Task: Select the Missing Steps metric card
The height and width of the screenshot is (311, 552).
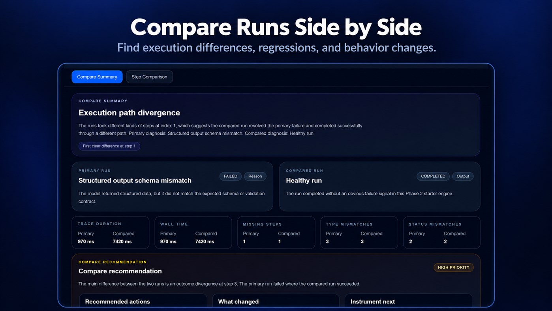Action: tap(276, 232)
